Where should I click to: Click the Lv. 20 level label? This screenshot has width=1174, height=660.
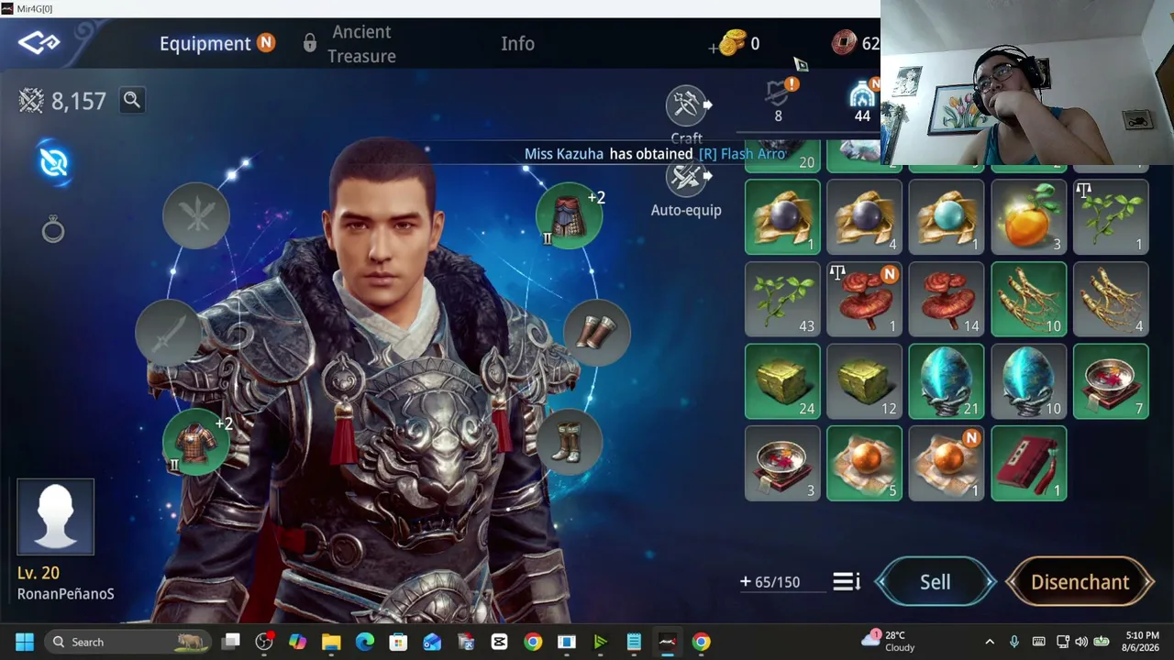(39, 573)
